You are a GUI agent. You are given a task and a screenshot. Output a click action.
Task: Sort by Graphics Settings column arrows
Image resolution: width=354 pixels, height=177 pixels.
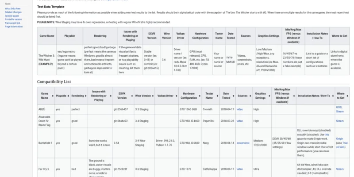point(269,96)
